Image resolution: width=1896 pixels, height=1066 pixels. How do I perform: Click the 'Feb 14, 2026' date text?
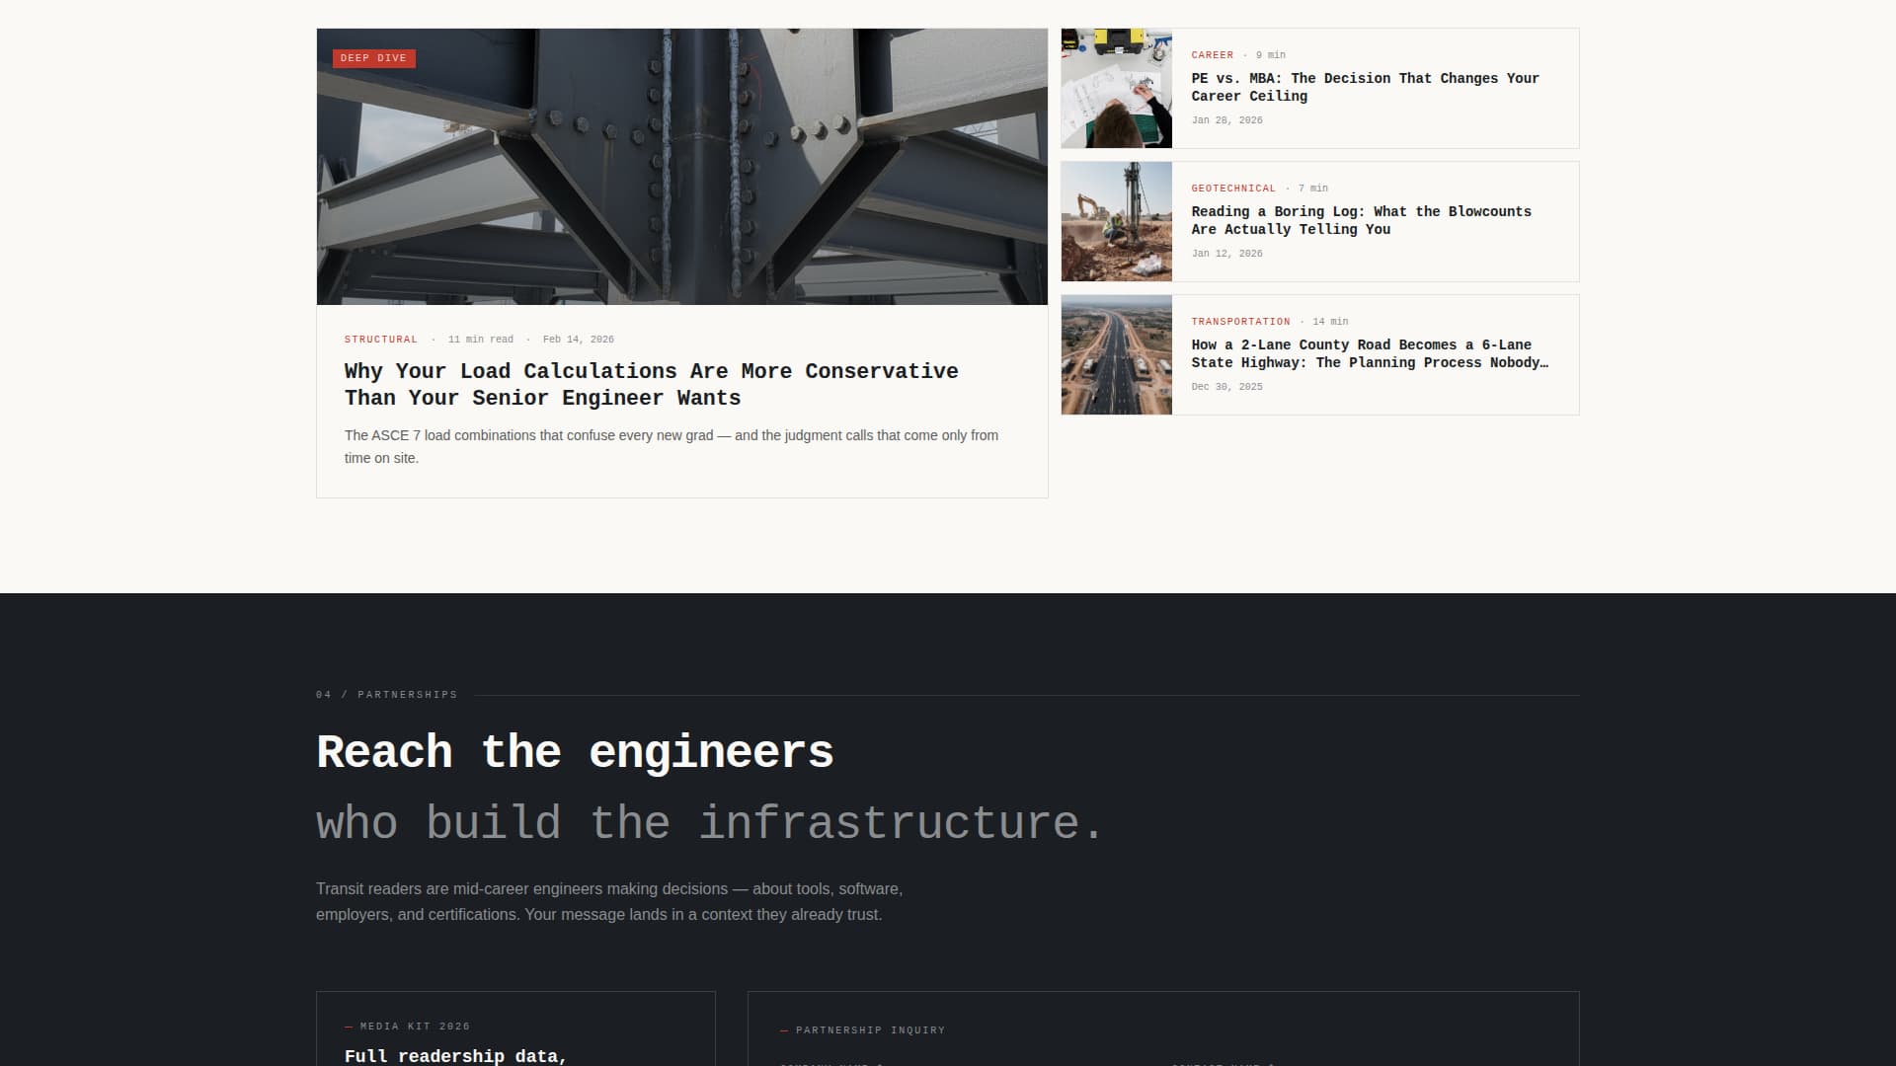[x=579, y=340]
